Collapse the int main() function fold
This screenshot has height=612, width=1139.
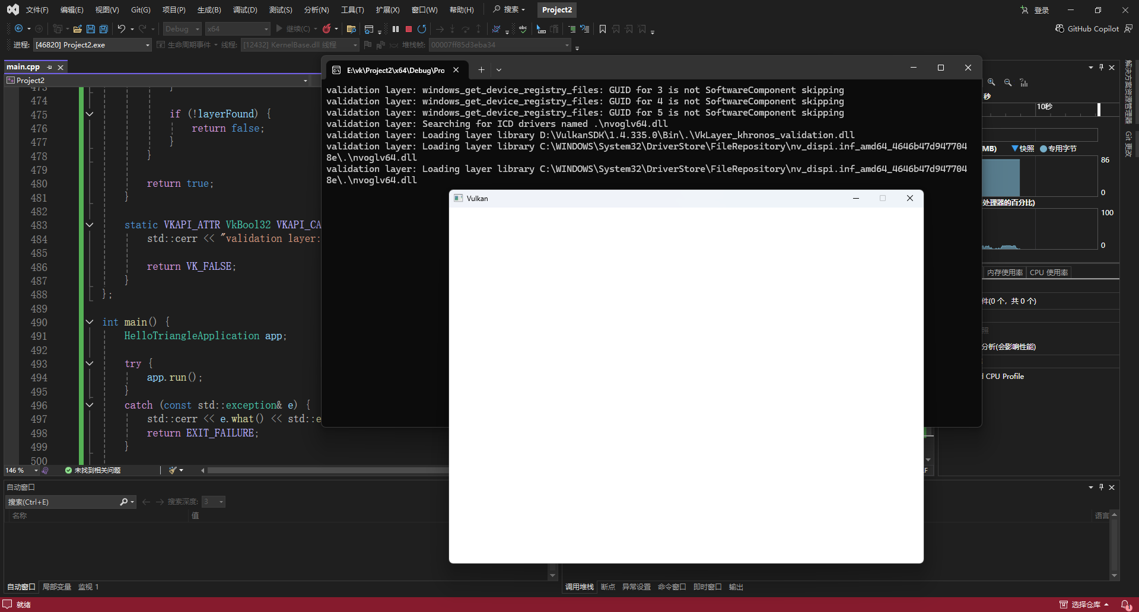point(90,322)
